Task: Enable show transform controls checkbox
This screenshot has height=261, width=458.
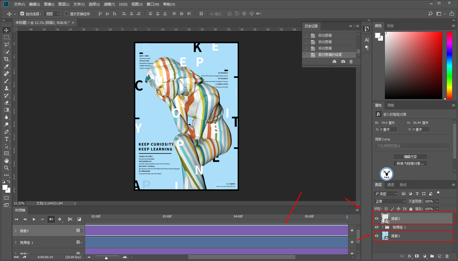Action: point(67,14)
